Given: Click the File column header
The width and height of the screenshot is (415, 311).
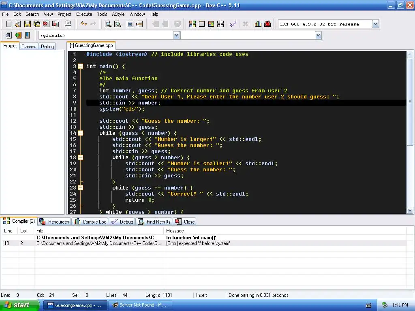Looking at the screenshot, I should (x=99, y=230).
